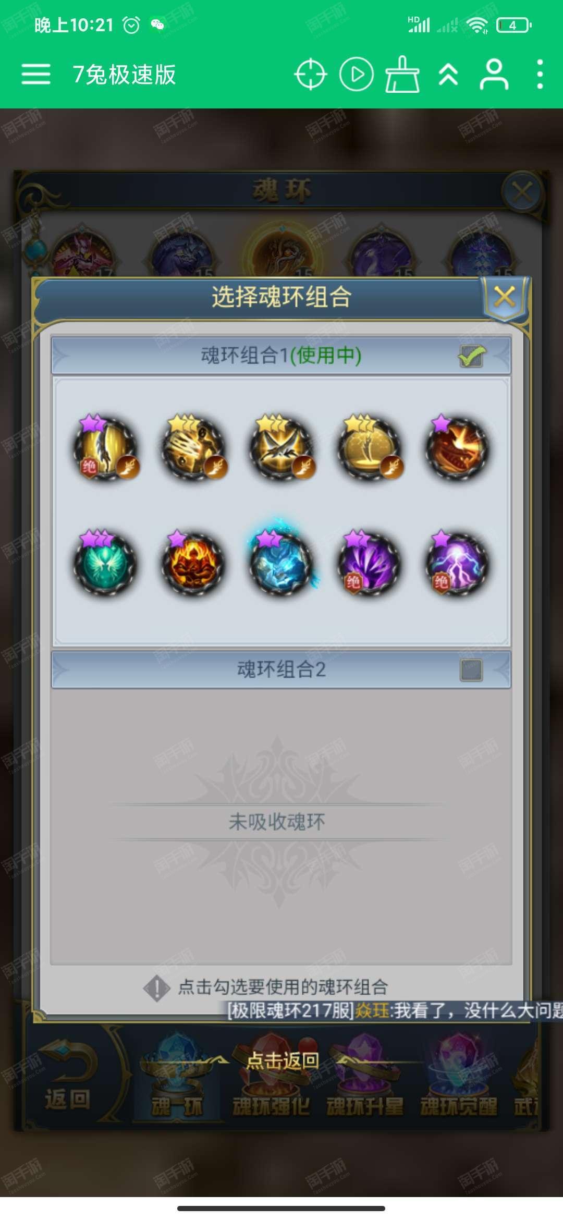
Task: Open the hamburger menu in green toolbar
Action: coord(36,74)
